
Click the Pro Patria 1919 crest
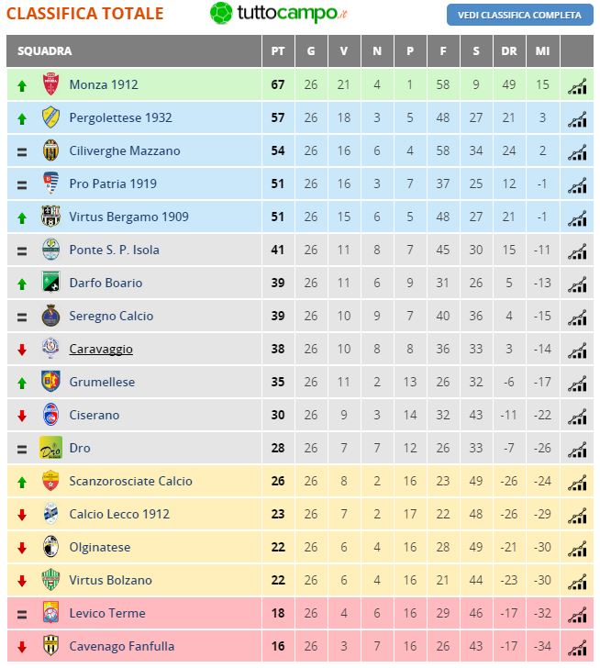(x=50, y=184)
